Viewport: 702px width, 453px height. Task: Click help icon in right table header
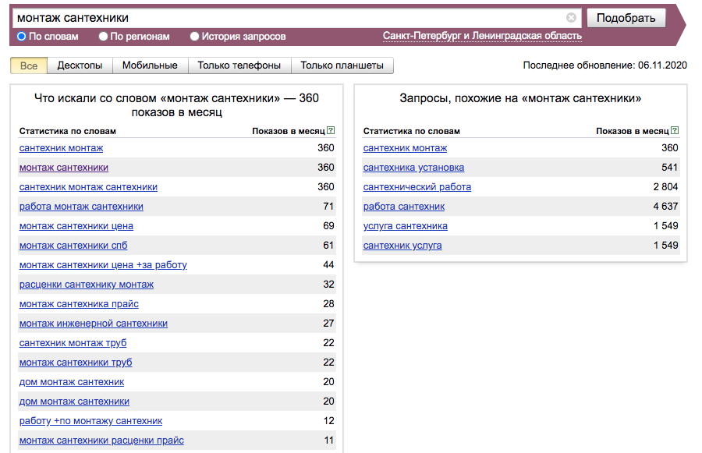point(675,131)
